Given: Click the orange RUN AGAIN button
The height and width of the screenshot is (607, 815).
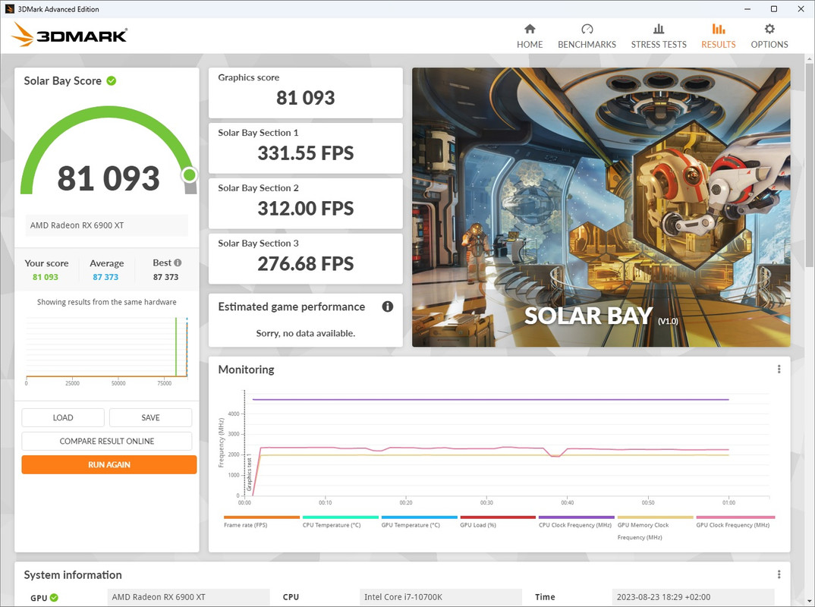Looking at the screenshot, I should coord(109,464).
